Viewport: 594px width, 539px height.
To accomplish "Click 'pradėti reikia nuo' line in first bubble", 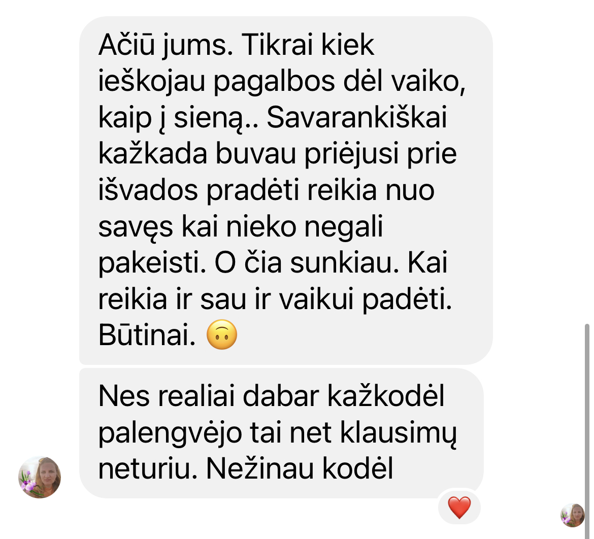I will point(320,190).
